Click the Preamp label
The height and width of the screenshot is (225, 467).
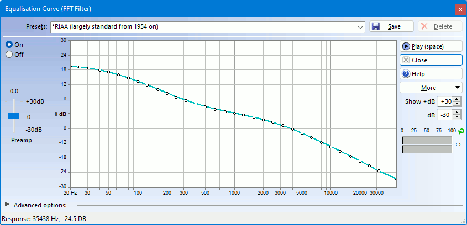click(x=22, y=140)
